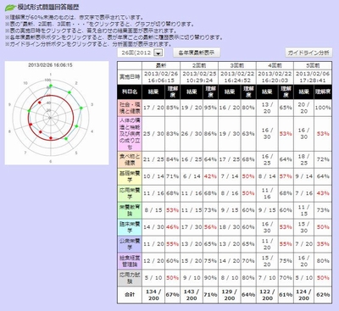Click the 84% understanding cell
The width and height of the screenshot is (339, 311).
tap(172, 159)
